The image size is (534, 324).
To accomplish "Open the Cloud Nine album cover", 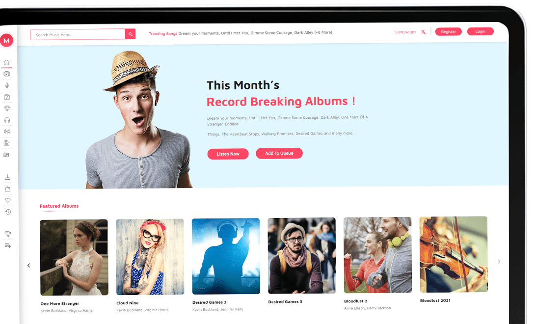I will coord(150,257).
